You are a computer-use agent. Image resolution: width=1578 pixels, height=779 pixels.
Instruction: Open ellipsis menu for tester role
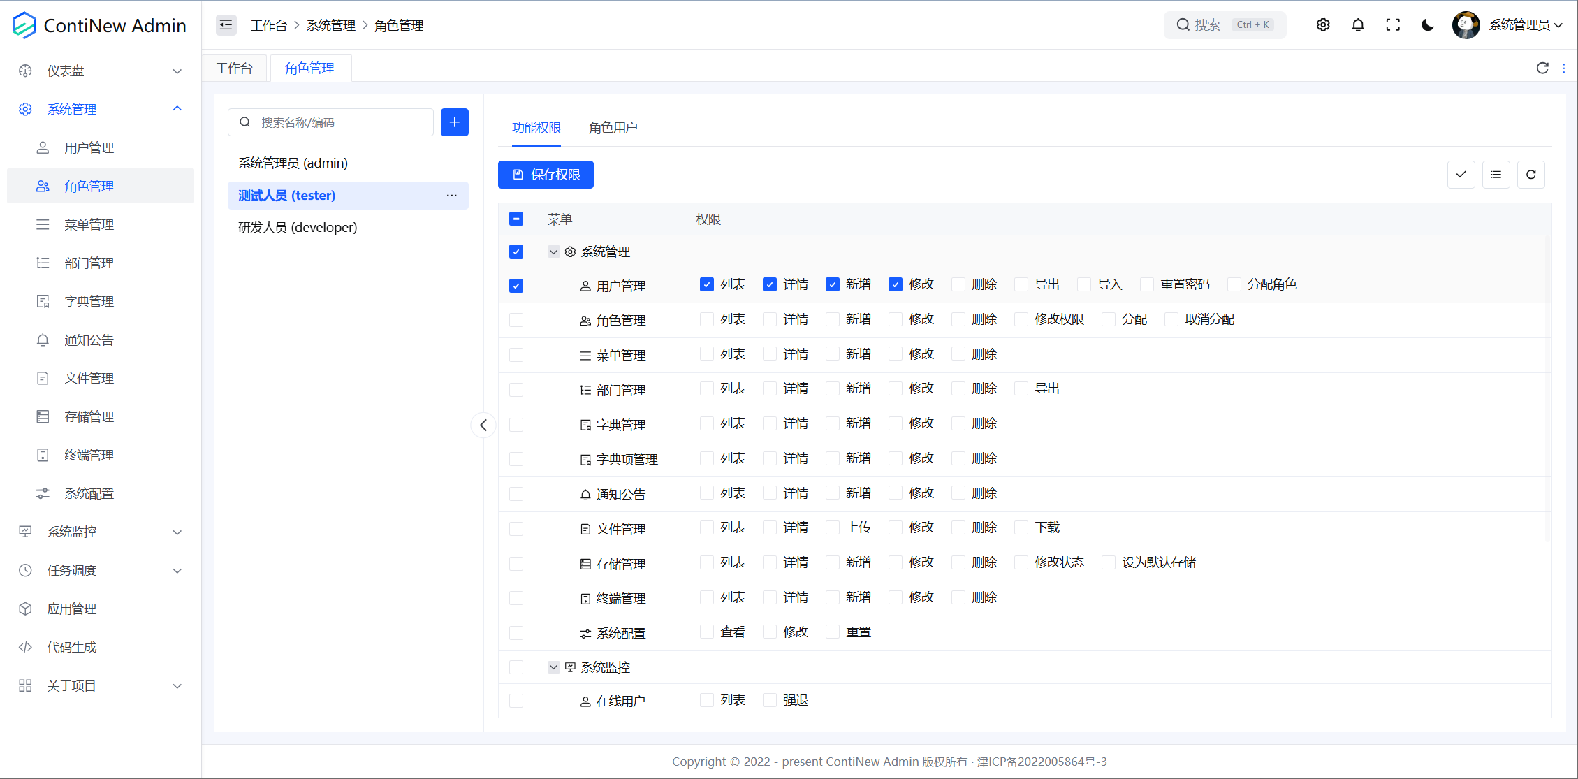click(x=452, y=196)
